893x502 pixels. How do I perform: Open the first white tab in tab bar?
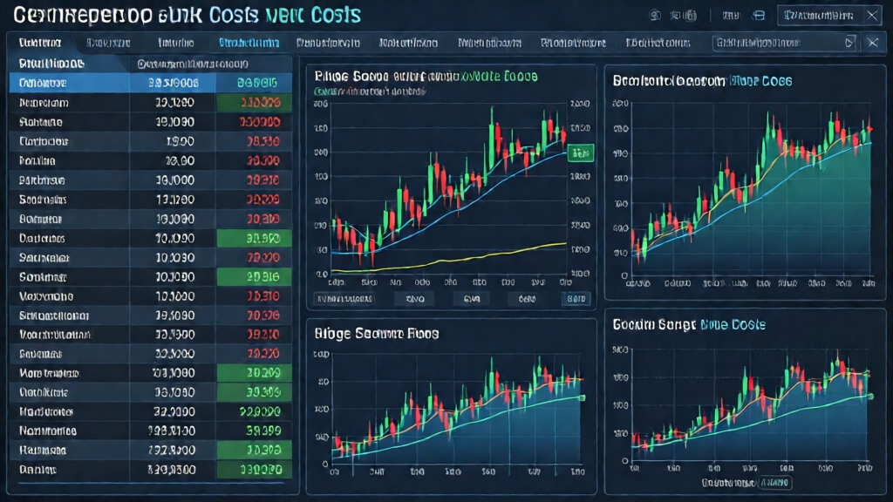coord(40,43)
